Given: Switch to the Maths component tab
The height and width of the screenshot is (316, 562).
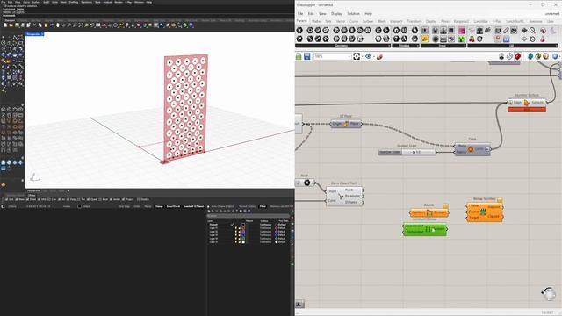Looking at the screenshot, I should (316, 21).
